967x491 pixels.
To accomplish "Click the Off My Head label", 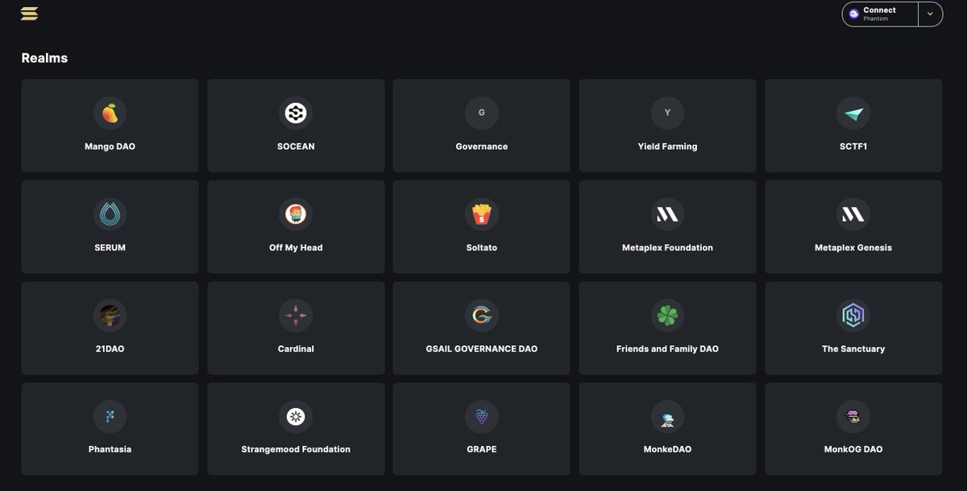I will click(296, 248).
